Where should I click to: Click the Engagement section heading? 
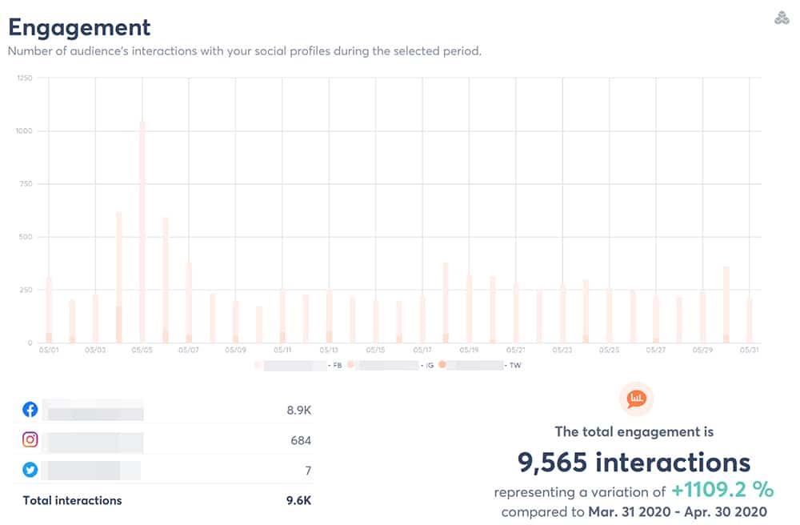point(79,27)
